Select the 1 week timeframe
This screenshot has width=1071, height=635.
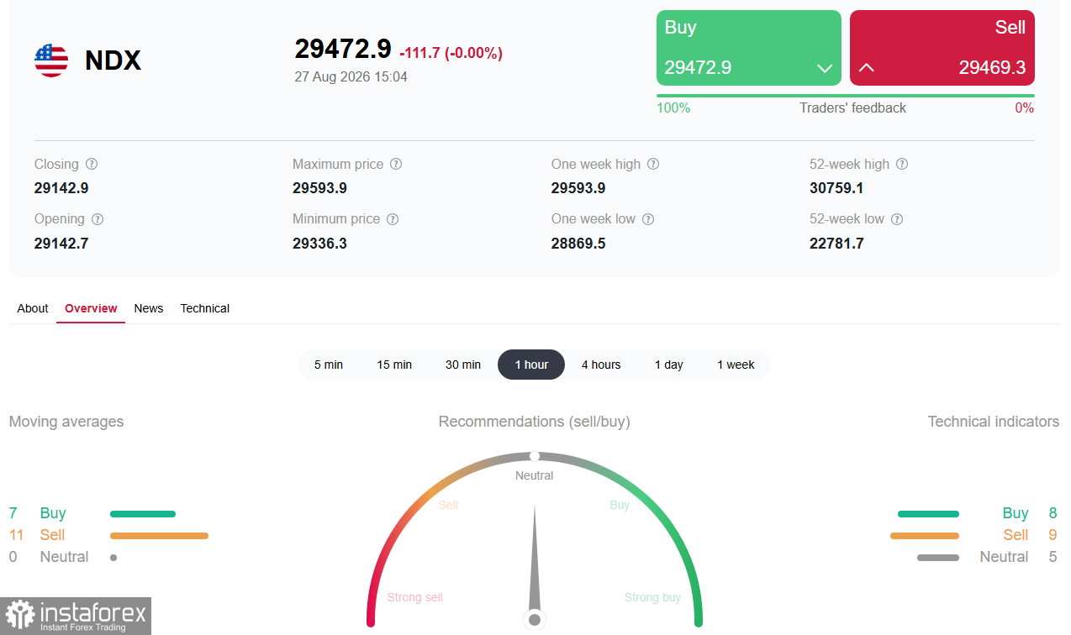736,365
